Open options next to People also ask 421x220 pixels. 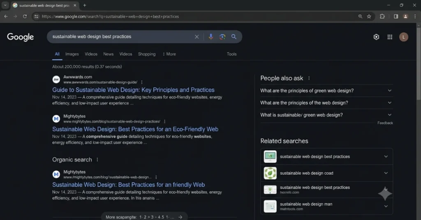coord(309,78)
